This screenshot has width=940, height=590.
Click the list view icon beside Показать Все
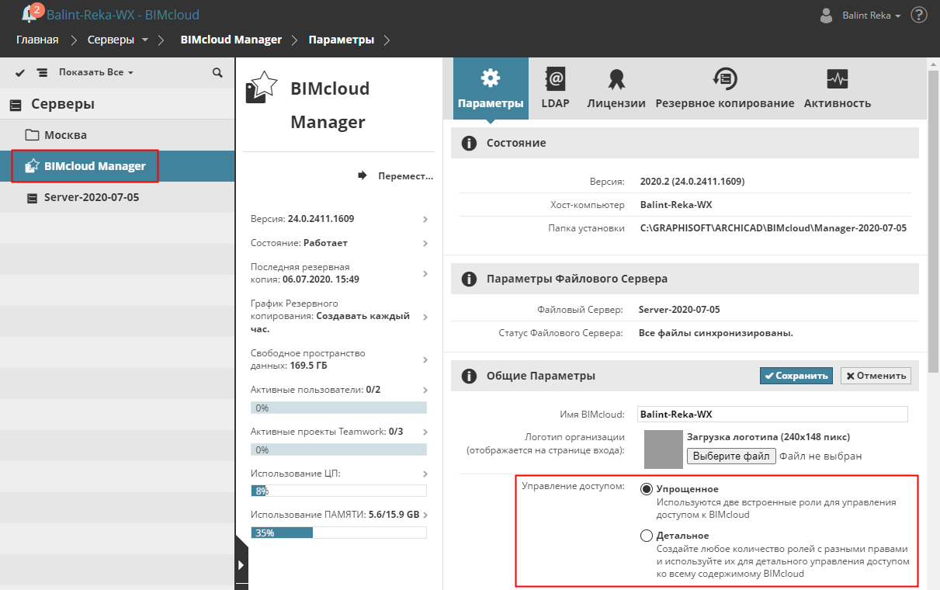(42, 72)
